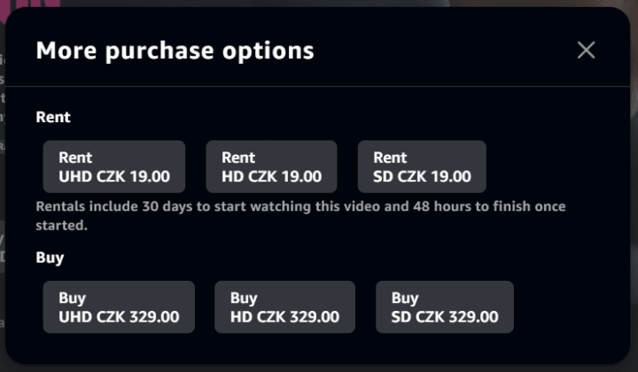The image size is (638, 372).
Task: Choose the standard definition purchase option
Action: pyautogui.click(x=445, y=307)
